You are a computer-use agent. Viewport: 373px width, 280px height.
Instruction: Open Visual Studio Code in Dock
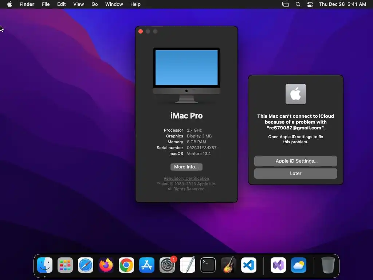point(249,265)
